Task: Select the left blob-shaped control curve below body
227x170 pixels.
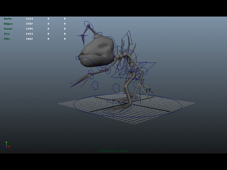Action: point(95,85)
